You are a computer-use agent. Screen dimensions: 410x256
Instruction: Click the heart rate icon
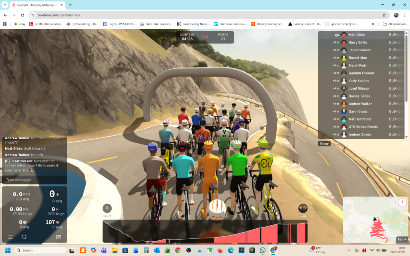tap(58, 222)
